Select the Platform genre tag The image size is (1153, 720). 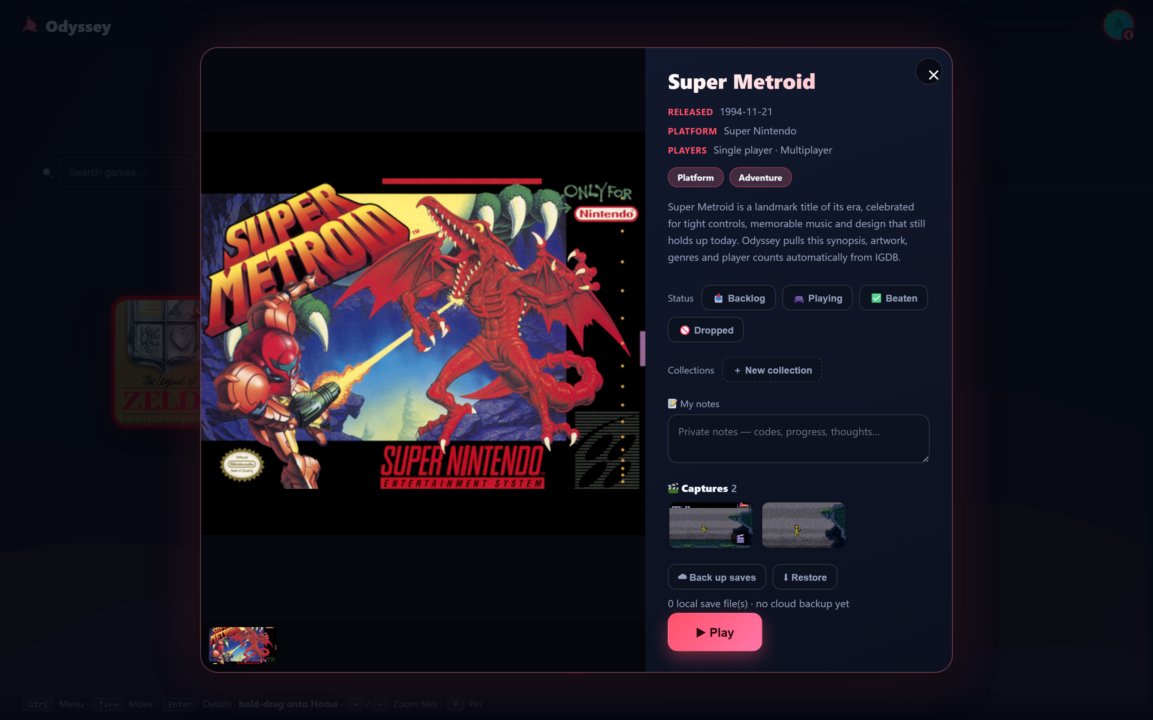(696, 178)
